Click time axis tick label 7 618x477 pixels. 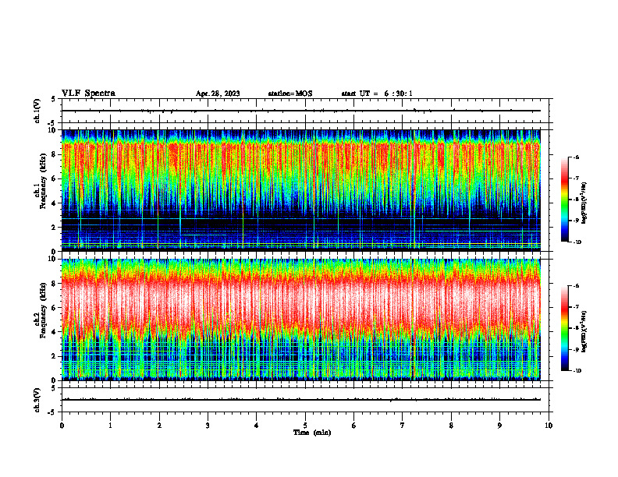click(x=403, y=426)
